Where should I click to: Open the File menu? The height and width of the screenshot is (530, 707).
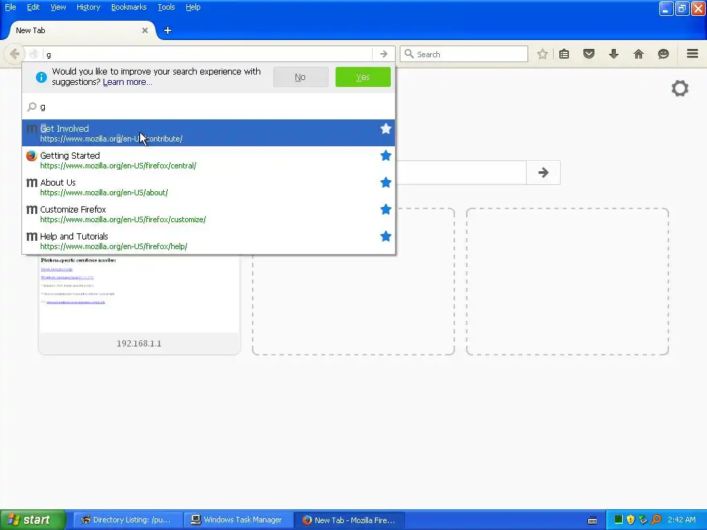coord(10,7)
